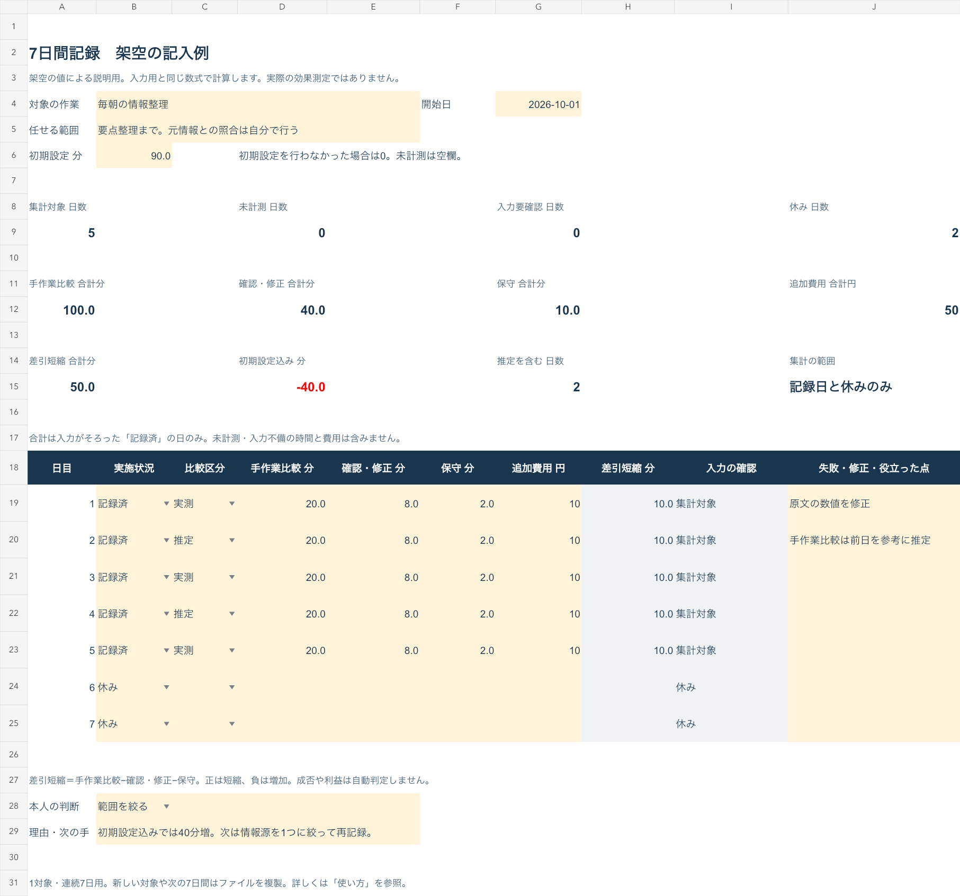Select the 任せる範囲 input cell
This screenshot has width=960, height=896.
coord(258,130)
